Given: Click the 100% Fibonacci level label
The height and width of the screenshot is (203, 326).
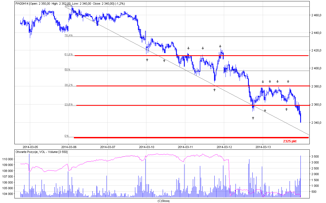Looking at the screenshot, I should 68,5.
